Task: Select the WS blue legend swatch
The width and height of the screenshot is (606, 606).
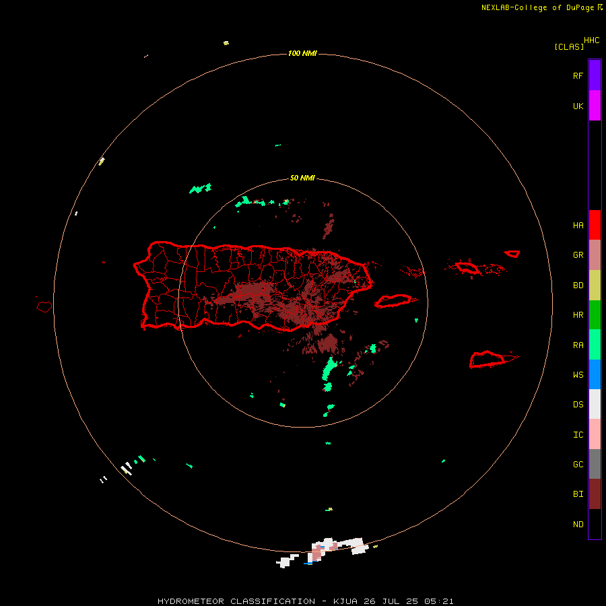Action: click(595, 374)
